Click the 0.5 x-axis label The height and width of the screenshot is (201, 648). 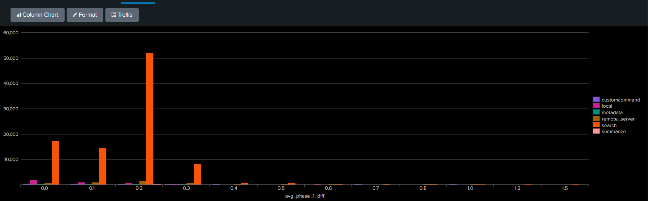281,188
